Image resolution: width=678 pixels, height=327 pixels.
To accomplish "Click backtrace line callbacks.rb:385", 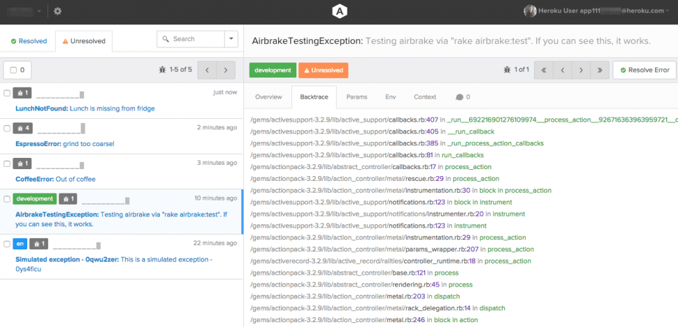I will 397,143.
